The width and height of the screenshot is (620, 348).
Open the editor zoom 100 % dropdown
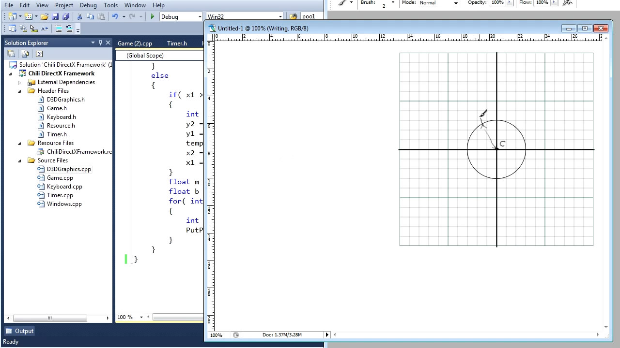click(141, 318)
